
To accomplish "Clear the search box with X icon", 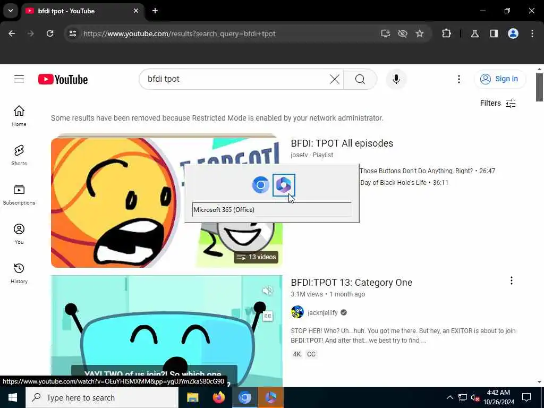I will coord(335,79).
